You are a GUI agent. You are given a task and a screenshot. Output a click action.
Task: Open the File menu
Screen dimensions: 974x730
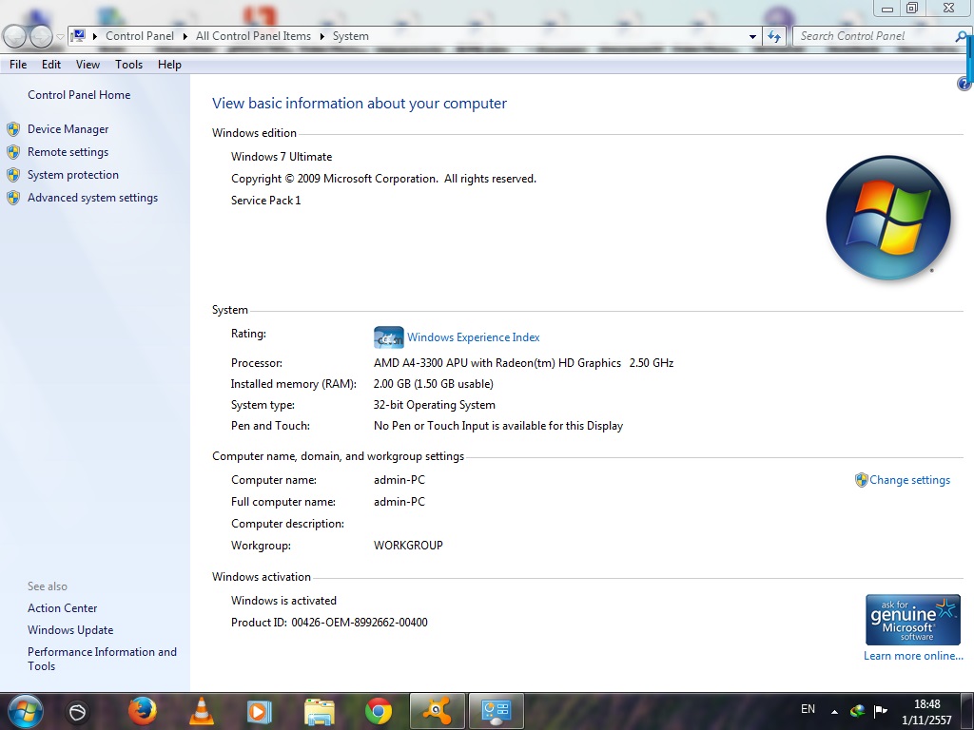coord(18,65)
